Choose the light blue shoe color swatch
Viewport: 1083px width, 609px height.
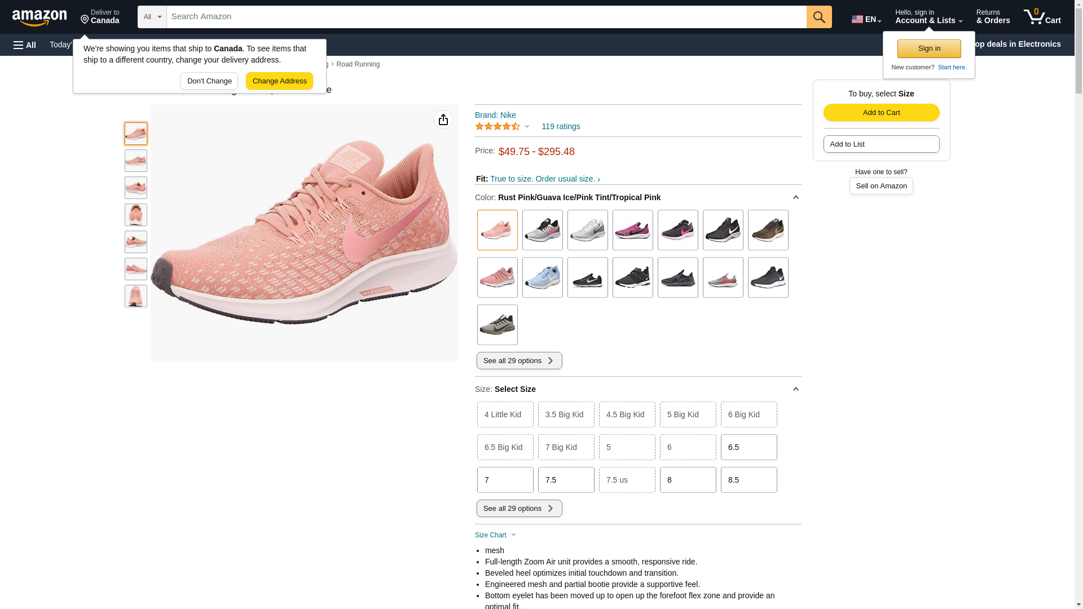(542, 277)
